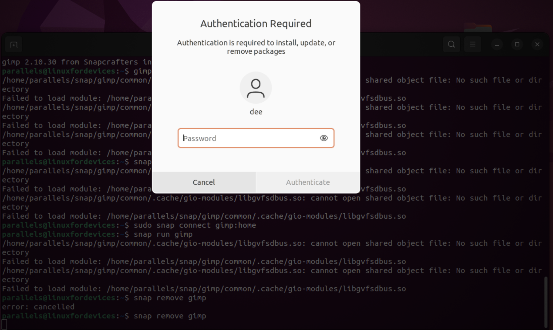Open a new terminal tab

14,44
